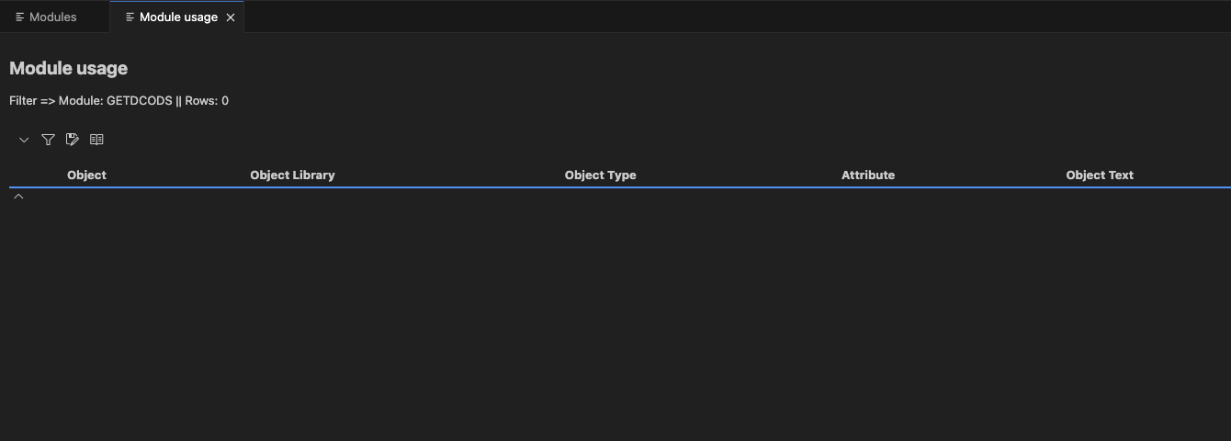1231x441 pixels.
Task: Click the empty table body area
Action: tap(615, 312)
